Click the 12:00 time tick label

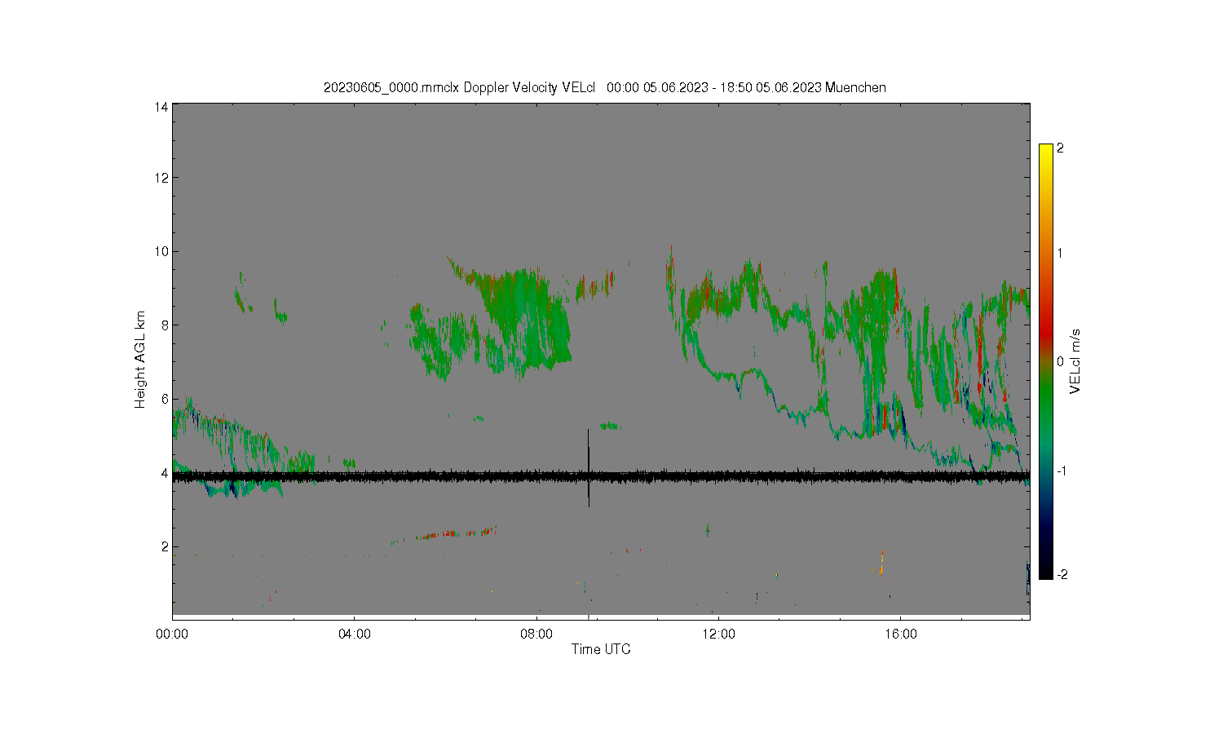point(718,634)
